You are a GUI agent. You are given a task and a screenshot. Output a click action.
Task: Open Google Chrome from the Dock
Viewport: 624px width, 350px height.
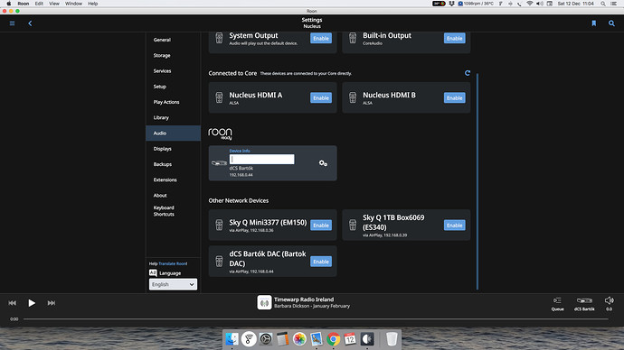[x=334, y=339]
